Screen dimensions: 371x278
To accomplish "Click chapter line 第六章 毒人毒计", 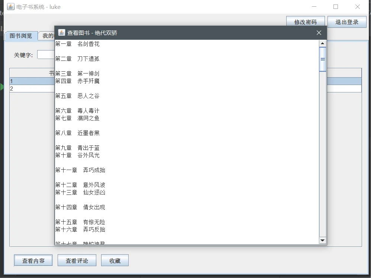I will point(77,111).
